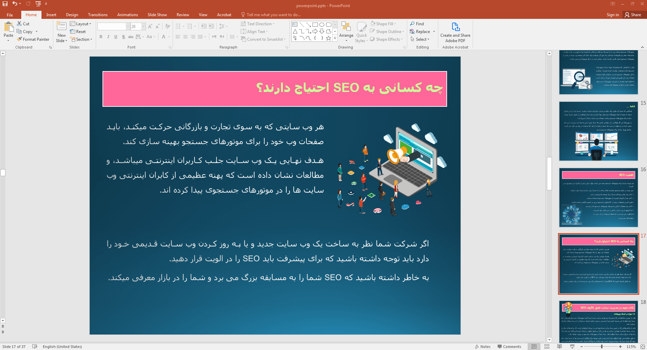Screen dimensions: 647x350
Task: Open the Text Direction dropdown
Action: tap(258, 24)
